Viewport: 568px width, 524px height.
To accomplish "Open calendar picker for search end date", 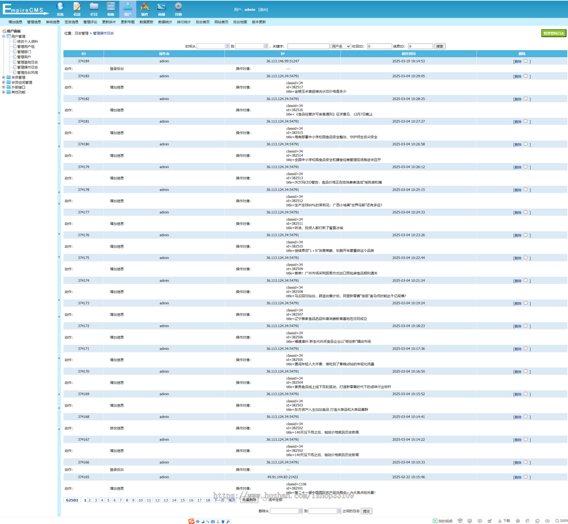I will tap(266, 46).
